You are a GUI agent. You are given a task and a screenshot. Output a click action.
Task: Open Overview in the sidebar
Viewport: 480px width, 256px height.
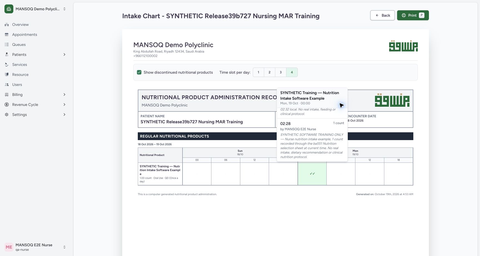(x=36, y=24)
